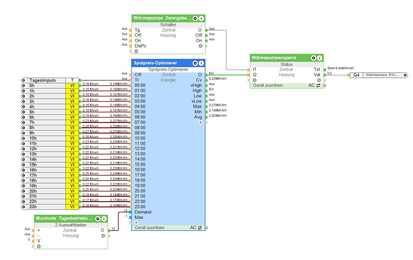Select the T cell next to Tagesimpuls
This screenshot has width=413, height=260.
72,80
